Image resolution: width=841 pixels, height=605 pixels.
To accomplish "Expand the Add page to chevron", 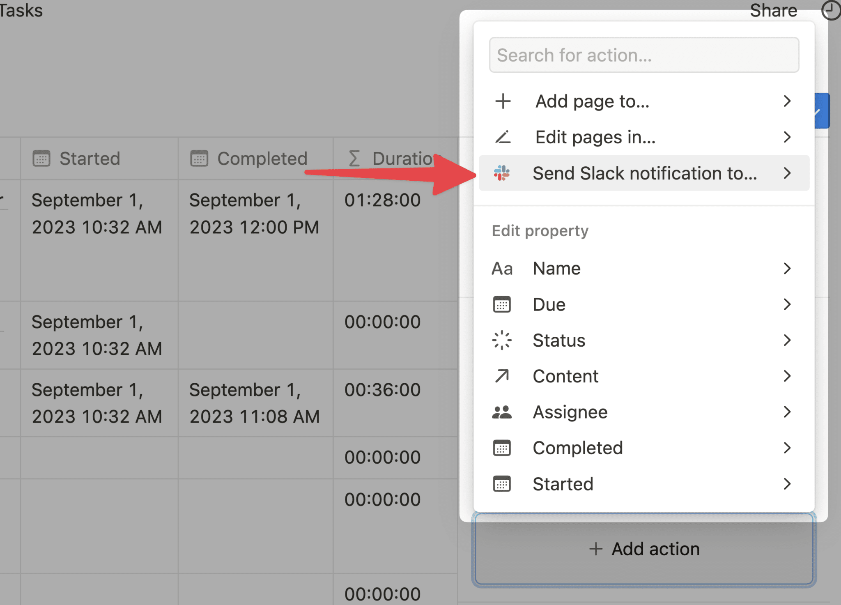I will tap(786, 101).
